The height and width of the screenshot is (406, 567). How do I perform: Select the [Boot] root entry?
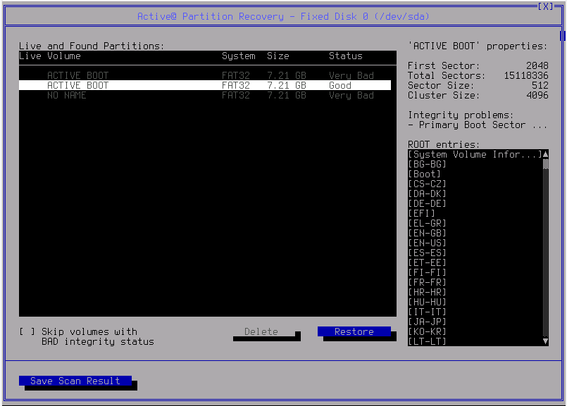424,174
